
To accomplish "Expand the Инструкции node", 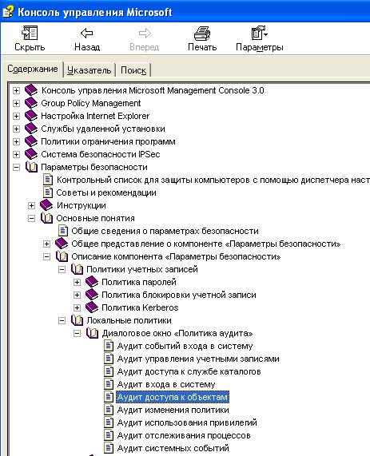I will coord(31,205).
